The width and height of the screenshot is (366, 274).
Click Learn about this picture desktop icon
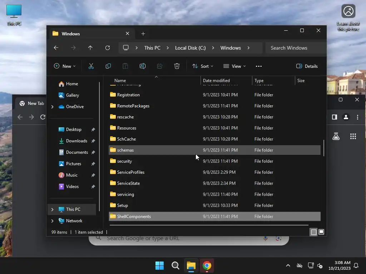click(x=348, y=18)
